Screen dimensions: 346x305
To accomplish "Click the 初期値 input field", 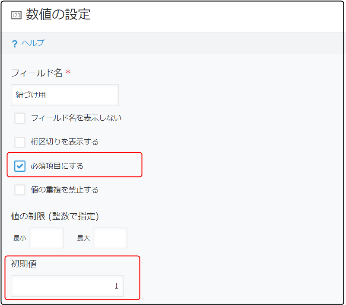I will [x=67, y=286].
